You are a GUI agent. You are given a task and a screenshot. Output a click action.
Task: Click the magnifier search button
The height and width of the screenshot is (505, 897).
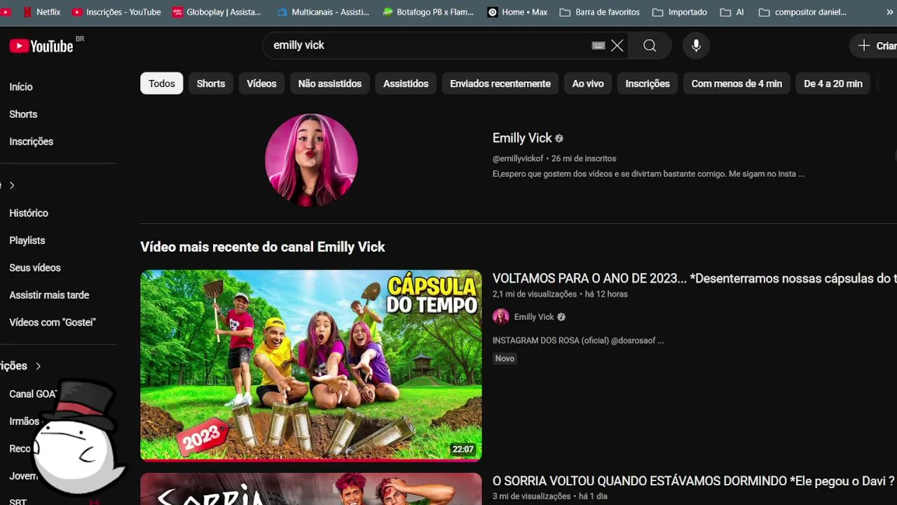tap(650, 46)
